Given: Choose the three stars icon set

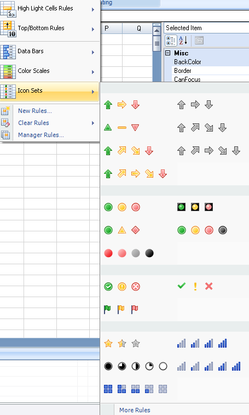Looking at the screenshot, I should click(x=122, y=344).
